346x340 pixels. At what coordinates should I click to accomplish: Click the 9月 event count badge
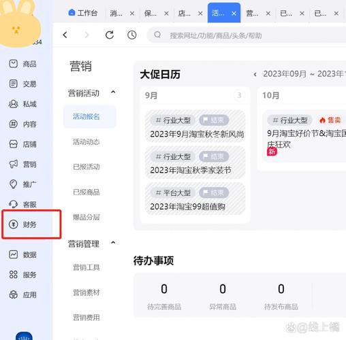pyautogui.click(x=239, y=95)
